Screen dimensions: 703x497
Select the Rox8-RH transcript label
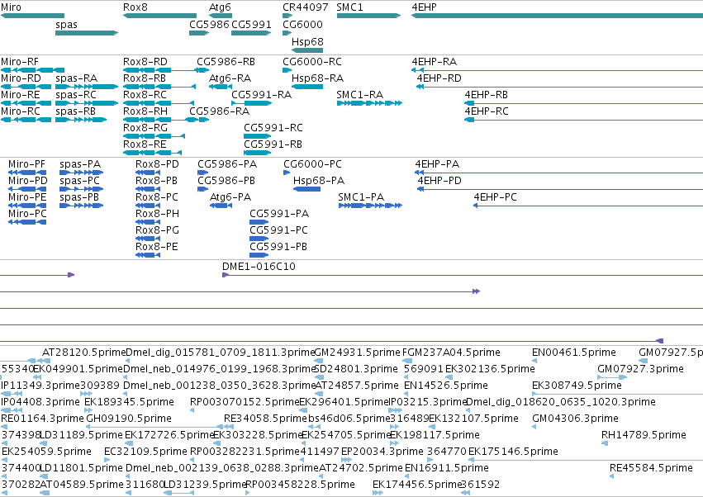[145, 111]
